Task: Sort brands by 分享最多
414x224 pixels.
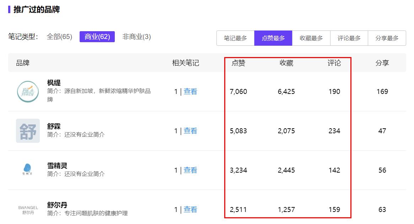Action: tap(387, 38)
